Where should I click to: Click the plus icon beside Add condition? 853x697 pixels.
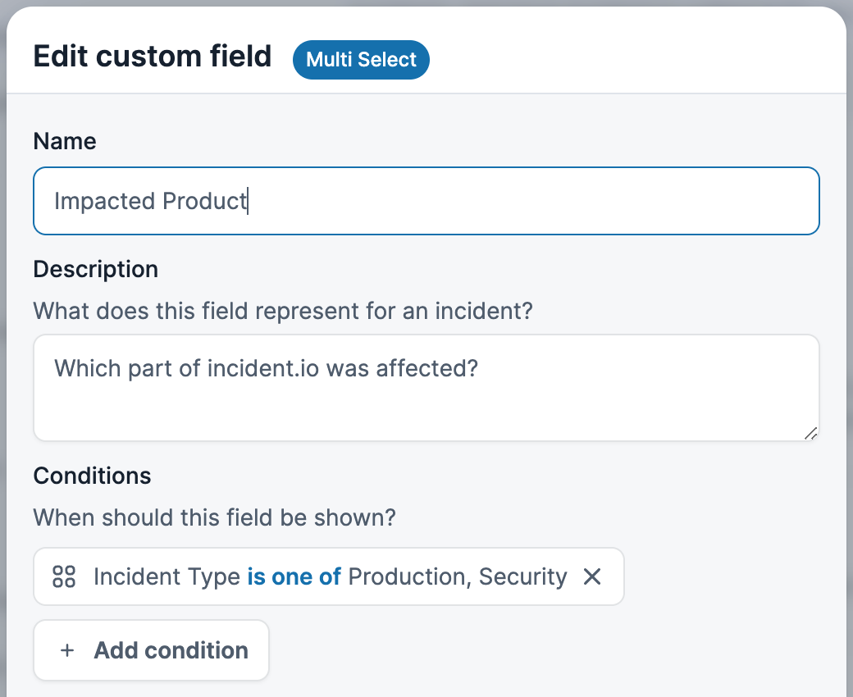coord(67,650)
